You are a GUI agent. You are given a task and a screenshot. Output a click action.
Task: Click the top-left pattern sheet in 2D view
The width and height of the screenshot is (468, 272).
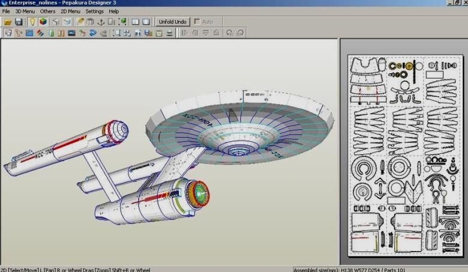tap(368, 80)
